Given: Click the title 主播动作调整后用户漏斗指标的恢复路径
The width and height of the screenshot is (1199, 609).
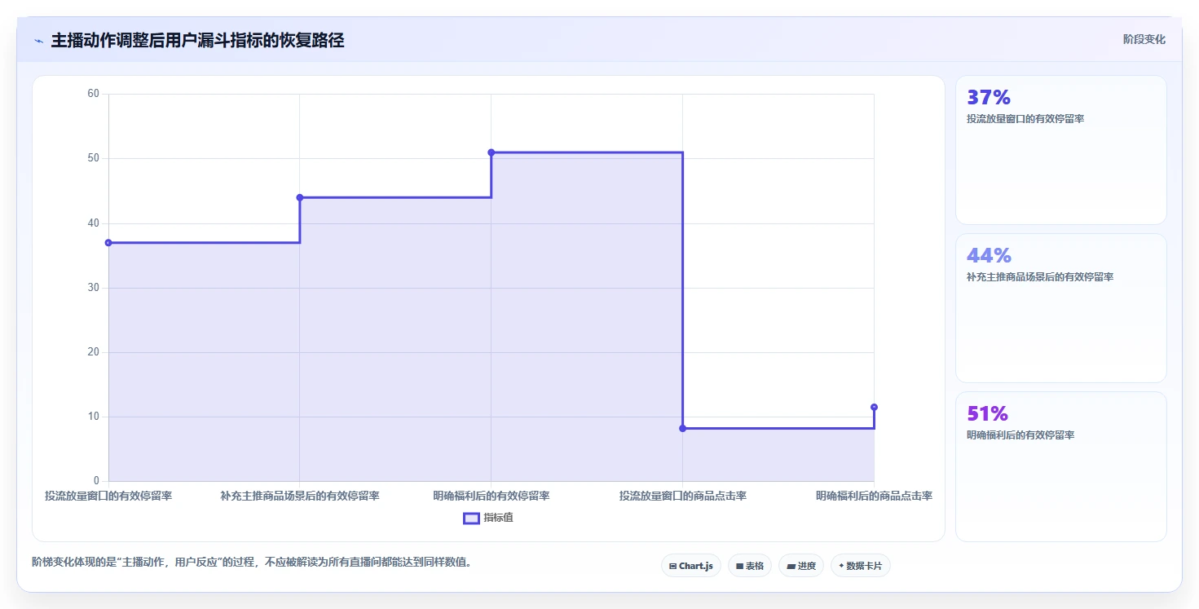Looking at the screenshot, I should [x=197, y=41].
